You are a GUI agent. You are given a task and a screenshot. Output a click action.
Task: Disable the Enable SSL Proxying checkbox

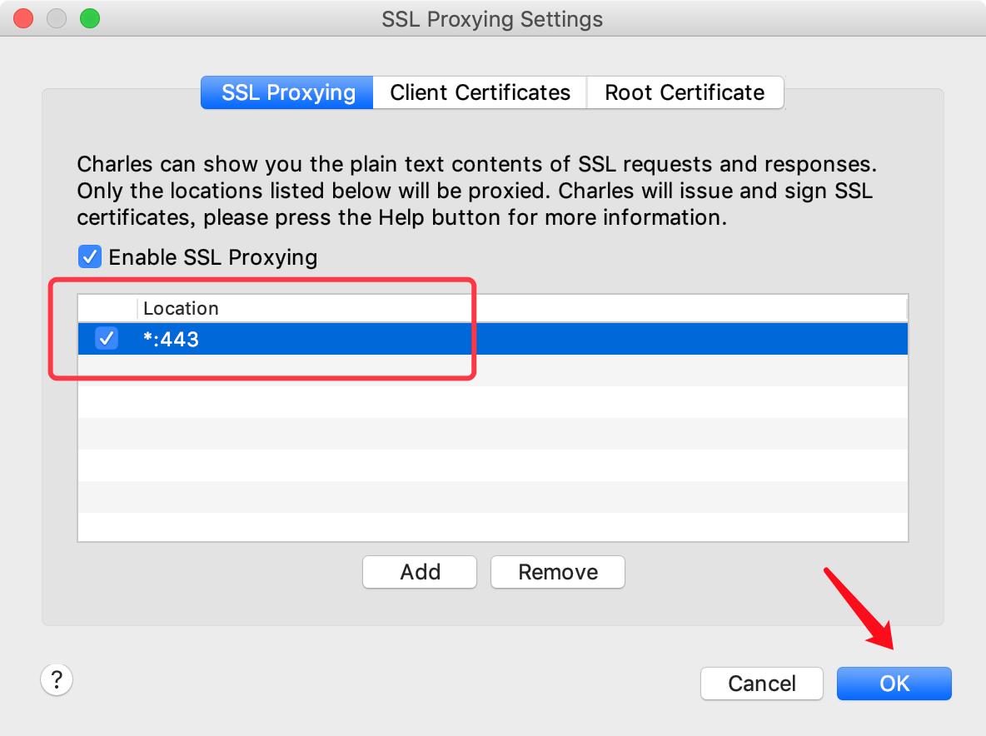point(90,256)
